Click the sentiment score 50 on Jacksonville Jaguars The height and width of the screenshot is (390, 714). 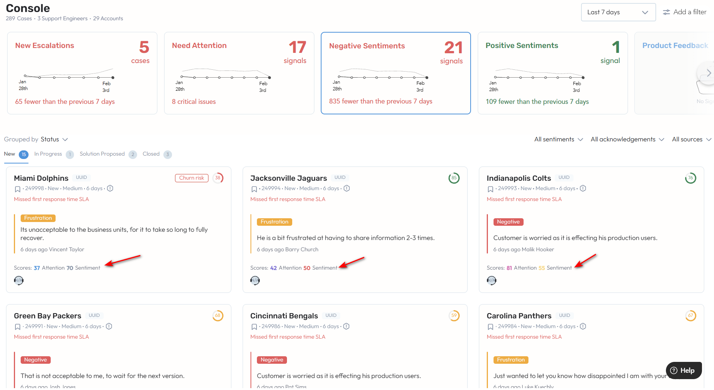[307, 268]
